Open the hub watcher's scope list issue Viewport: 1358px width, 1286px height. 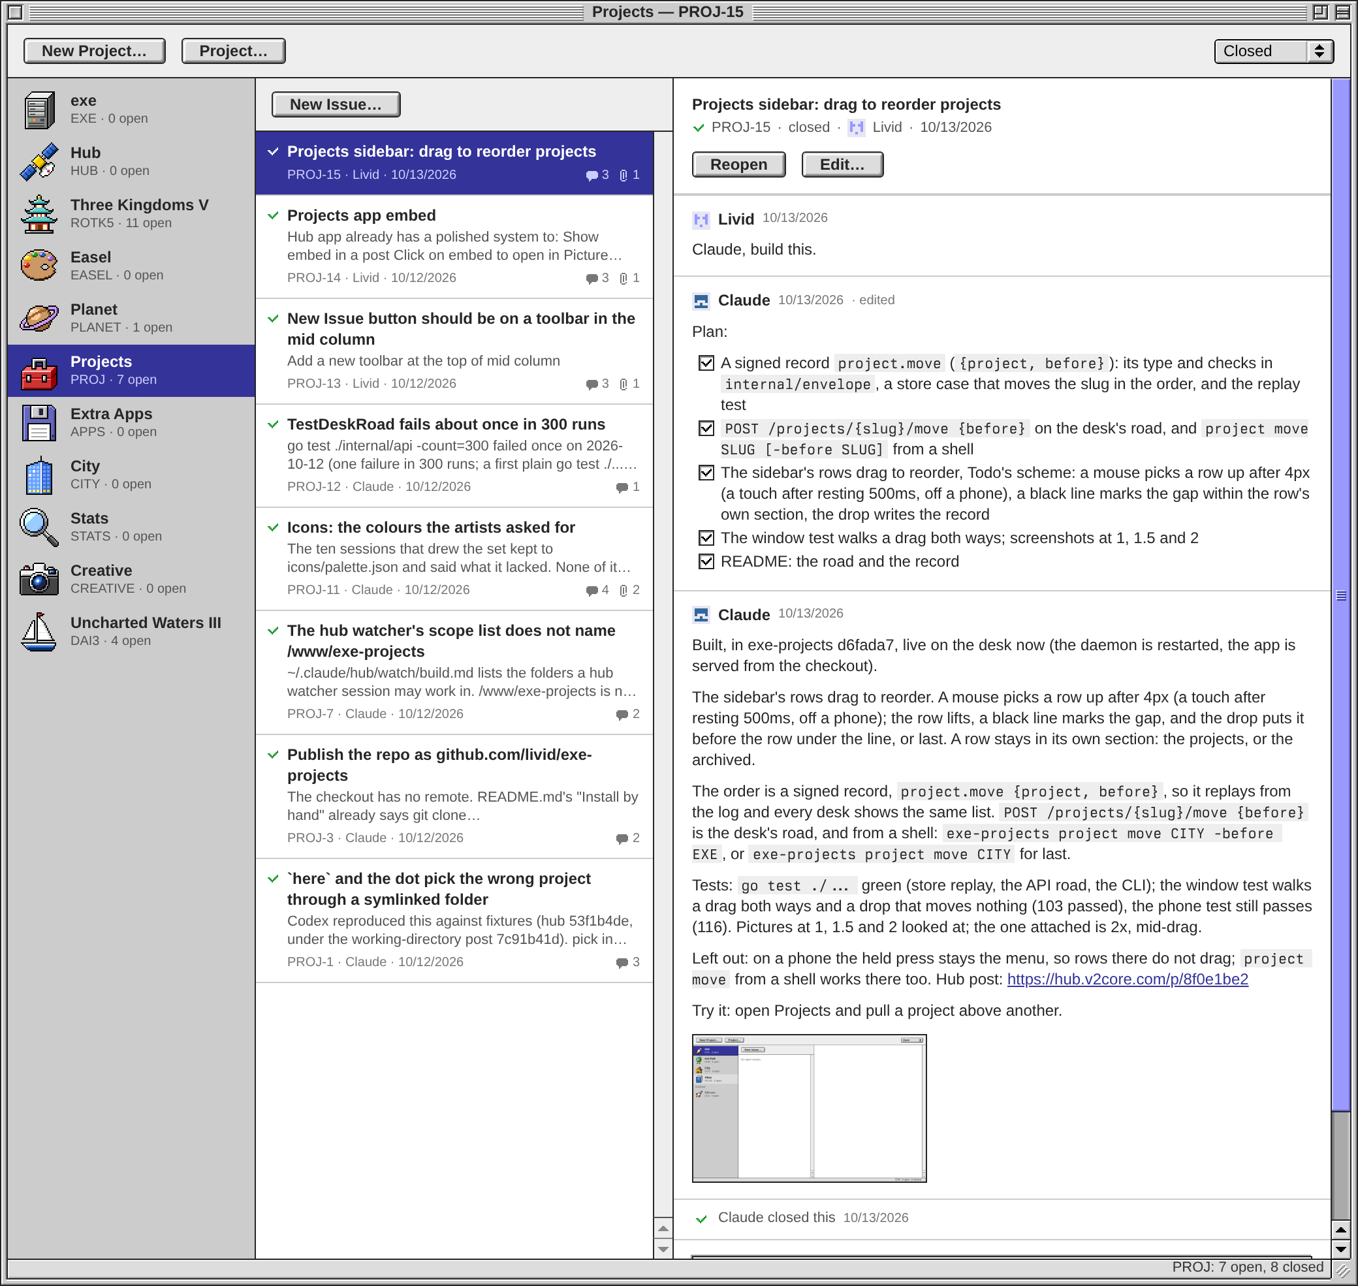pyautogui.click(x=454, y=672)
